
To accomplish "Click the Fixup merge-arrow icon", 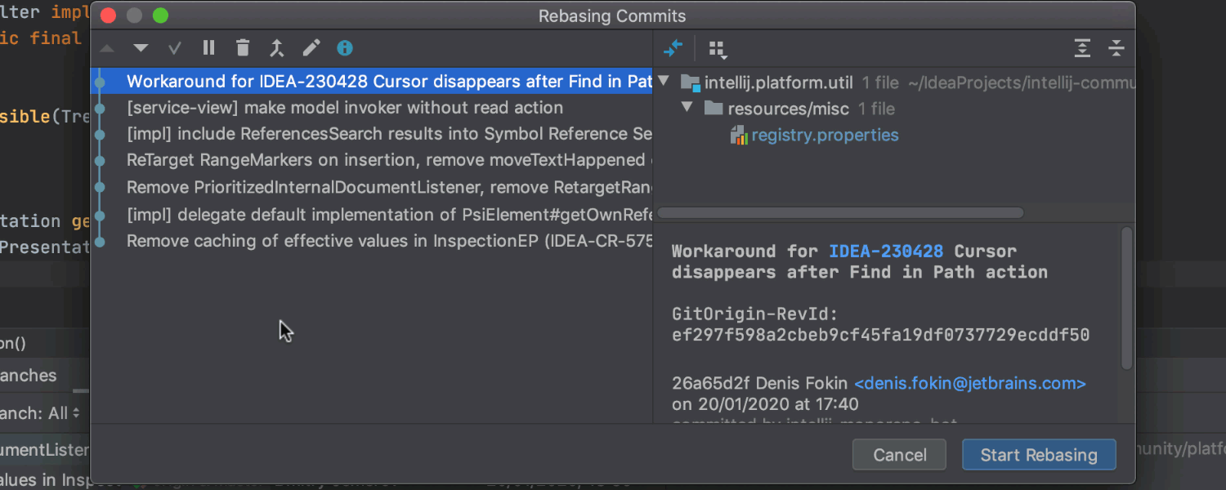I will (x=277, y=48).
